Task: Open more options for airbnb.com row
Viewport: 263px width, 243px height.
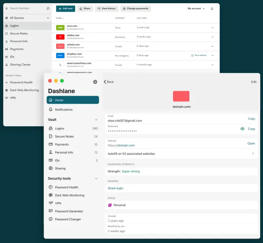Action: tap(213, 46)
